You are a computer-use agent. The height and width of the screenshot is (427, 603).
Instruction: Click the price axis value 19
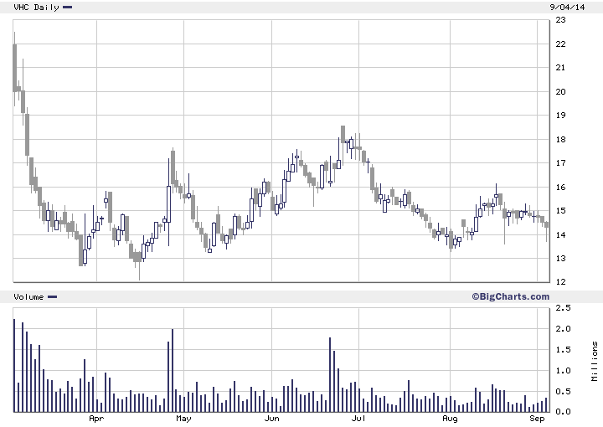click(x=560, y=115)
